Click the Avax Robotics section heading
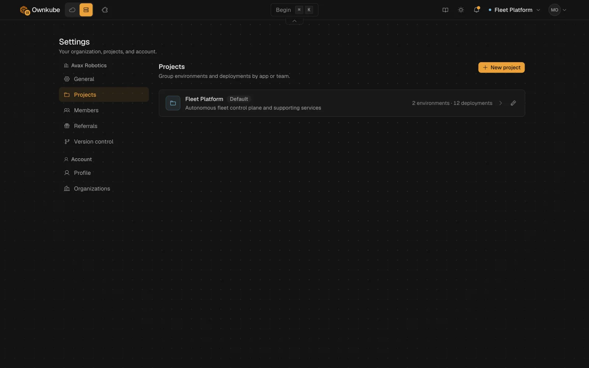The width and height of the screenshot is (589, 368). pyautogui.click(x=85, y=66)
